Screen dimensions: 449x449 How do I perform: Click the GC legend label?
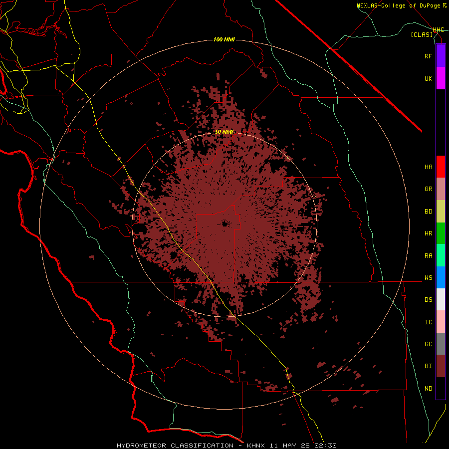(428, 344)
